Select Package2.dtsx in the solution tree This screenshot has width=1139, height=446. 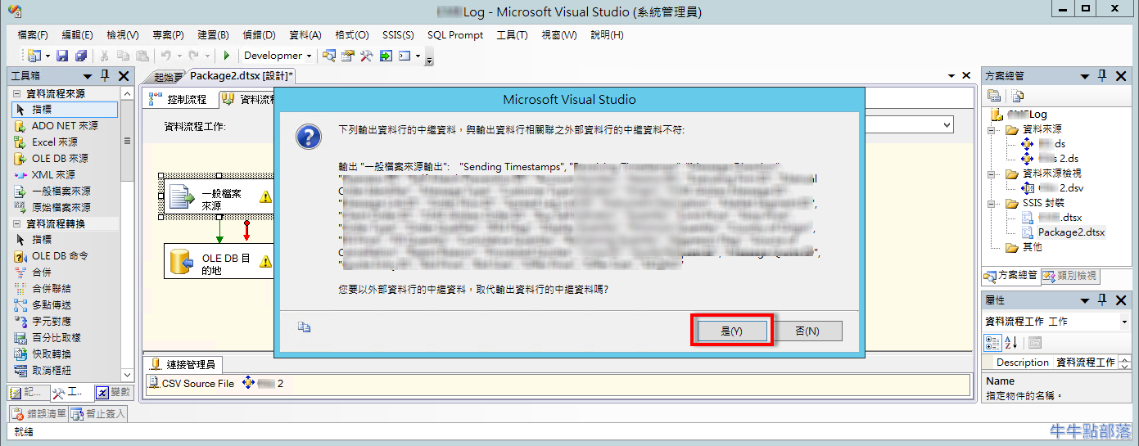point(1070,232)
